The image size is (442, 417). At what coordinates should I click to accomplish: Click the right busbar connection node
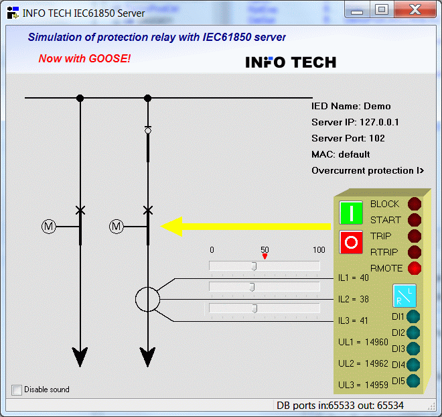tap(147, 98)
